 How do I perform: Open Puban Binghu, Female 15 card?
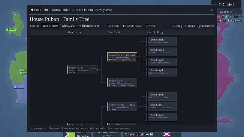coord(162,52)
